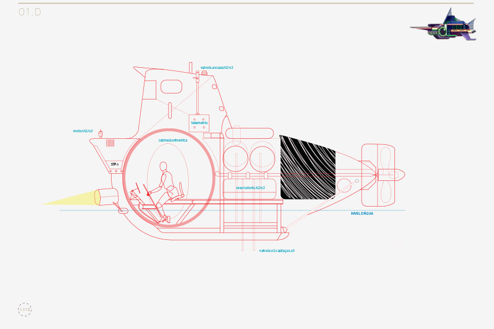Select the 'motor.h2/o3' label
494x329 pixels.
coord(83,131)
